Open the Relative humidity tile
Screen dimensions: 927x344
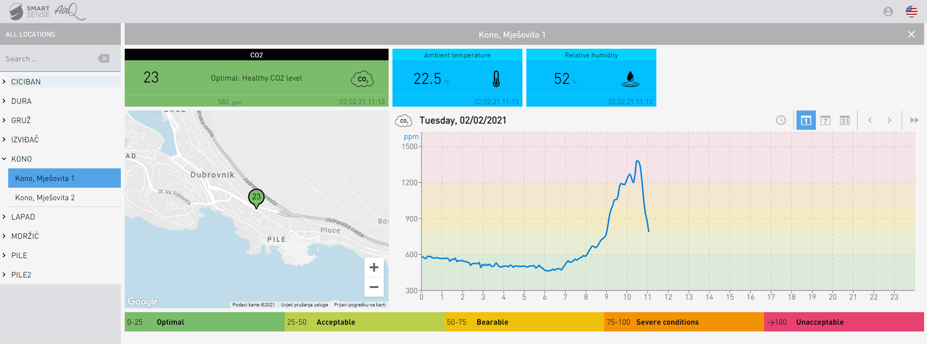(x=591, y=78)
